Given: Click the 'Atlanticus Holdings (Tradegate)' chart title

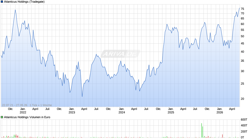Looking at the screenshot, I should coord(24,2).
